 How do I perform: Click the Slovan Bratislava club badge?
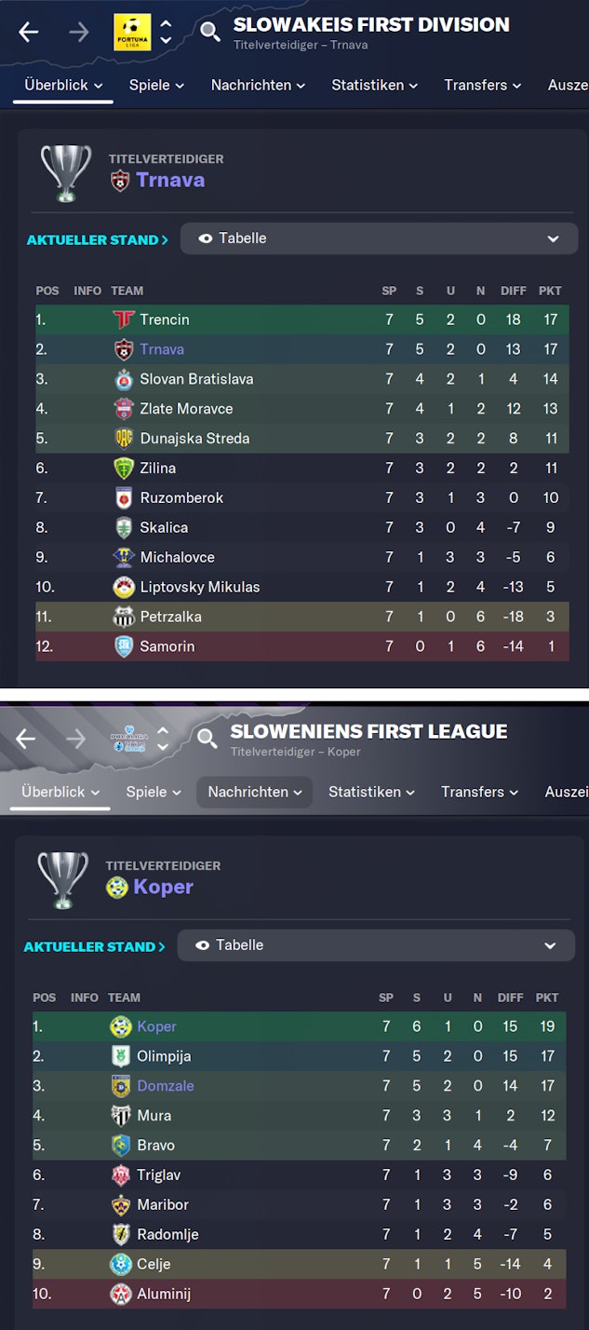click(124, 379)
